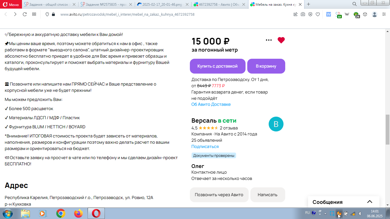The height and width of the screenshot is (219, 390).
Task: Open the Об Авито Доставке link
Action: [211, 104]
